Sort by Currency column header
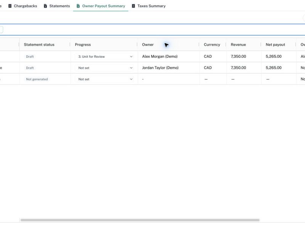 (212, 45)
